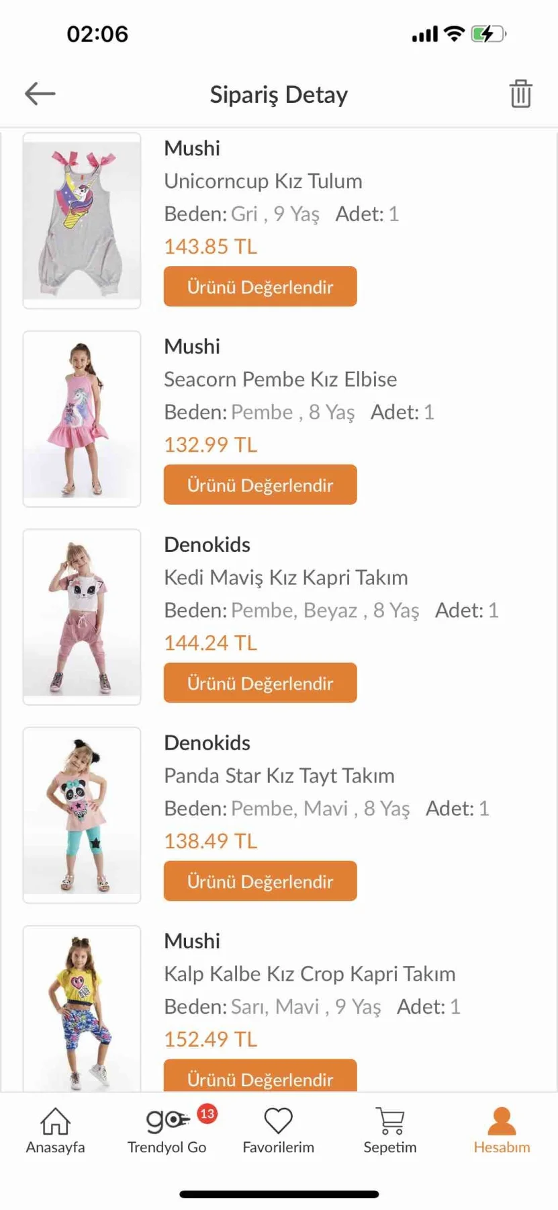The width and height of the screenshot is (558, 1210).
Task: View the Panda Star leggings set image
Action: [x=82, y=815]
